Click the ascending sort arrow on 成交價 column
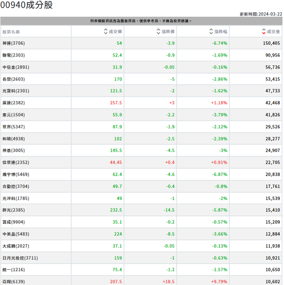Viewport: 284px width, 285px height. click(x=105, y=30)
